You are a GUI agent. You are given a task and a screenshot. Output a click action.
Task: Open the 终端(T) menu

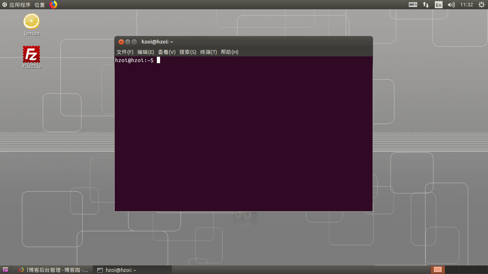pos(209,52)
